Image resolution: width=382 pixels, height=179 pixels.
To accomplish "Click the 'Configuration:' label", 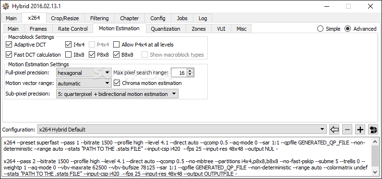I will click(x=19, y=130).
